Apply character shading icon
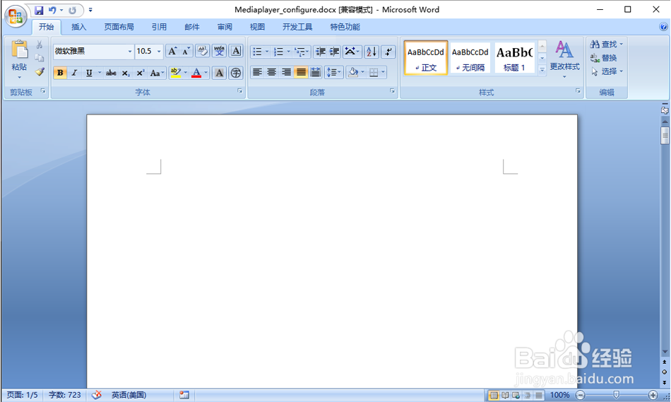671x402 pixels. (219, 73)
